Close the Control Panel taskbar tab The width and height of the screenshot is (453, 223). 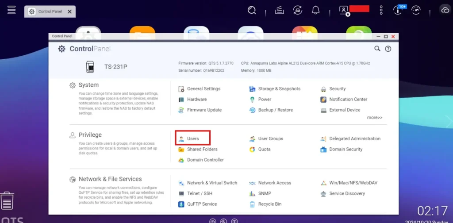click(x=69, y=12)
